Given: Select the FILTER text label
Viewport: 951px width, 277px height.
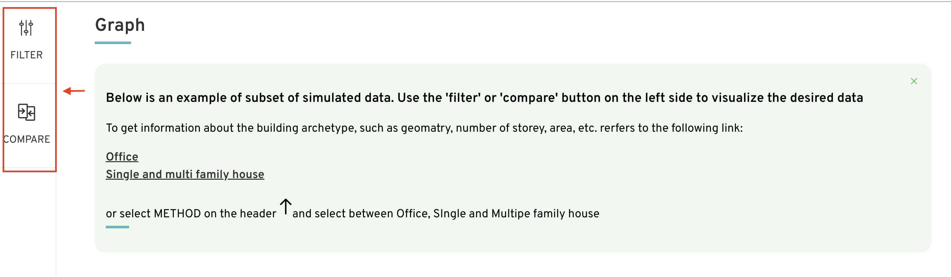Looking at the screenshot, I should click(27, 55).
